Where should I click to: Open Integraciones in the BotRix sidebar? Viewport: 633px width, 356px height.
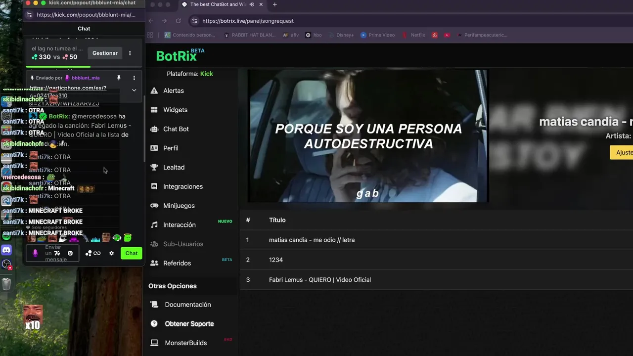[x=183, y=186]
